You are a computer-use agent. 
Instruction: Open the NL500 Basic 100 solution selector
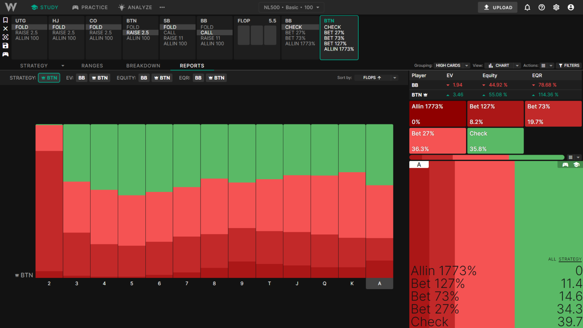[291, 7]
